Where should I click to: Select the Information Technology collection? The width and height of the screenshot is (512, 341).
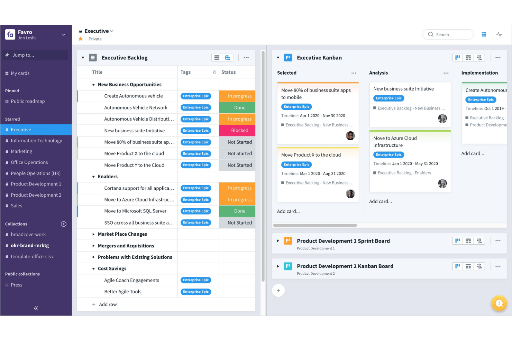coord(36,141)
